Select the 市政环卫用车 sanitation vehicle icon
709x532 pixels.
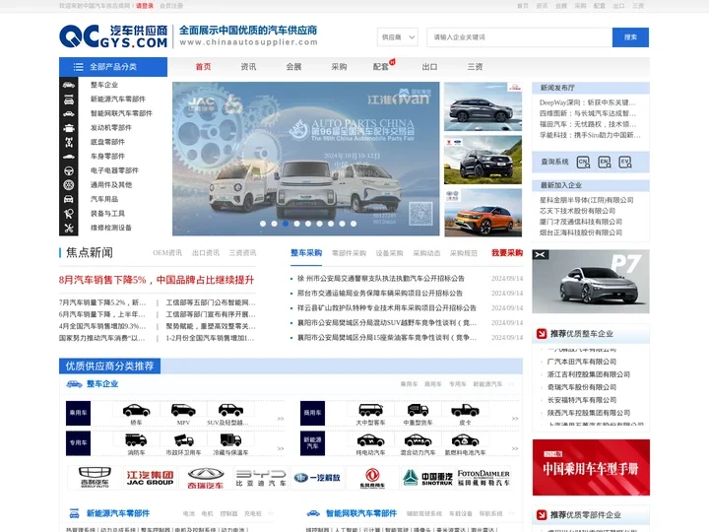pos(183,439)
